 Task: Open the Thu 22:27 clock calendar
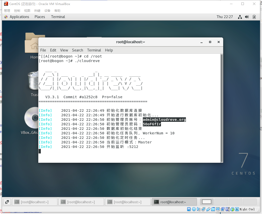(x=224, y=17)
